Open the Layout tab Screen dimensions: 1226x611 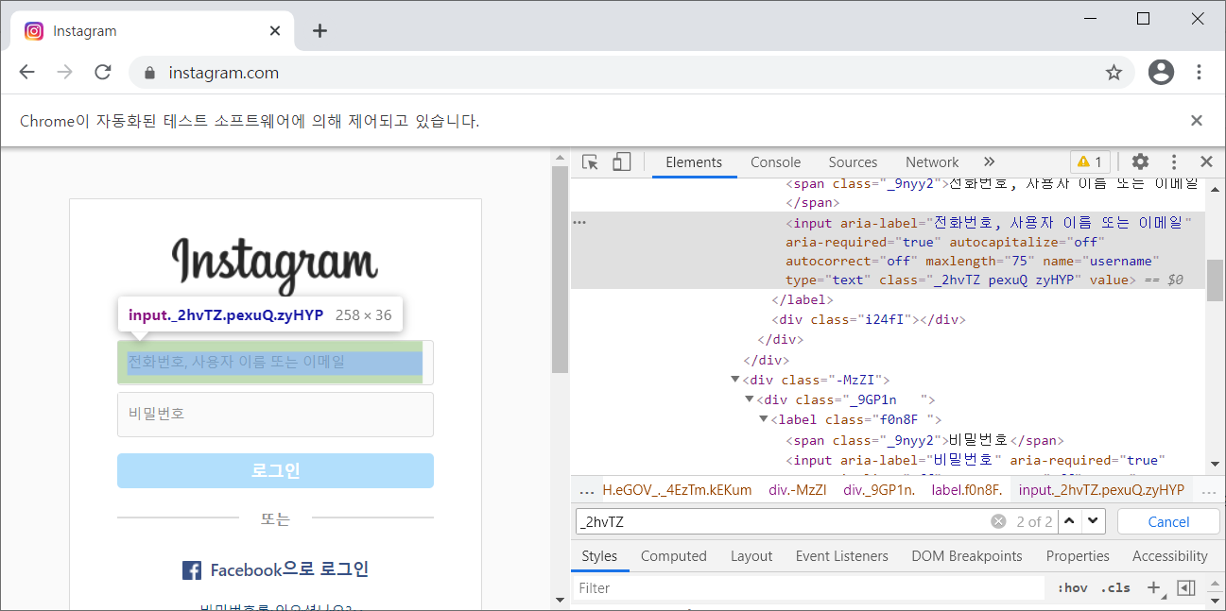751,556
